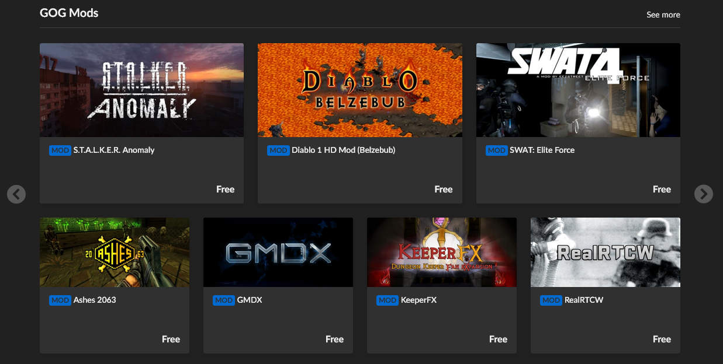The height and width of the screenshot is (364, 723).
Task: Click the Free price on KeeperFX card
Action: [x=498, y=339]
